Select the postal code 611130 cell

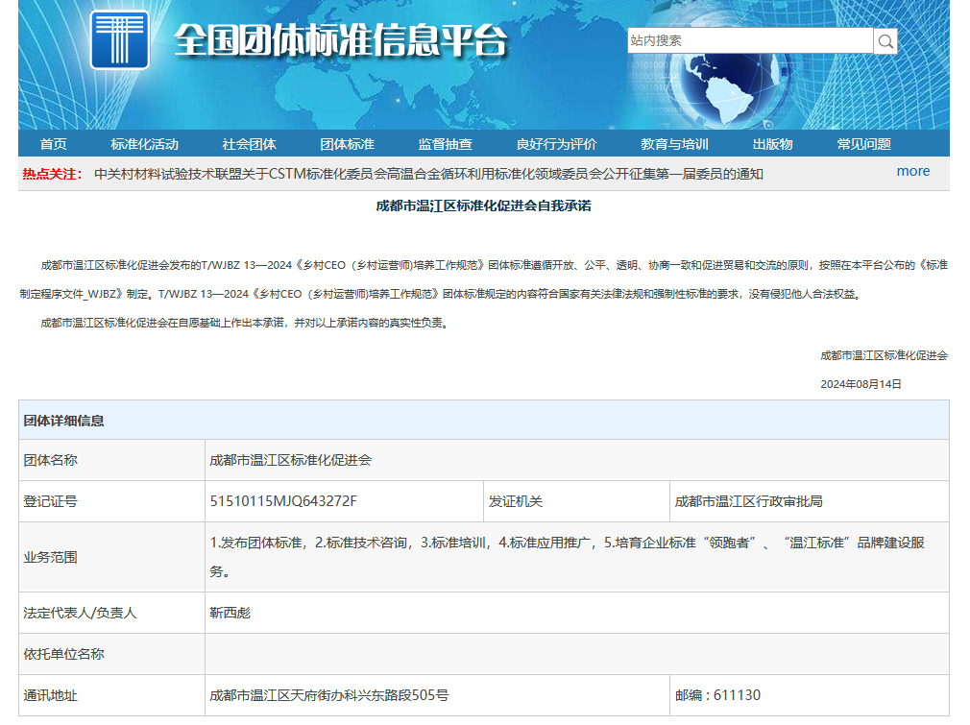(x=715, y=694)
